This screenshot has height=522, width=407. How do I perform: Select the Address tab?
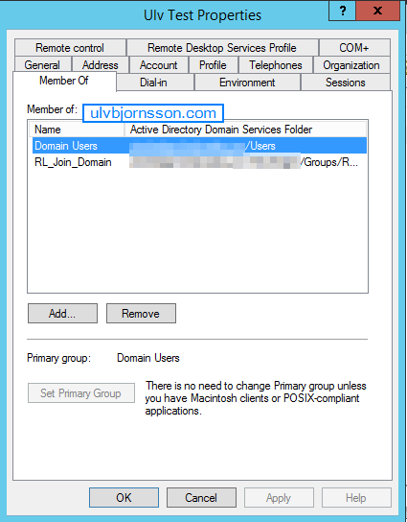(101, 65)
